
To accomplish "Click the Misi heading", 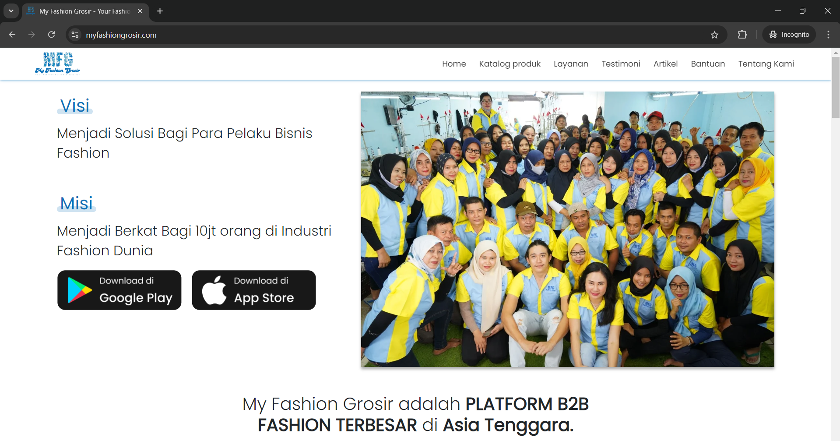I will tap(77, 203).
